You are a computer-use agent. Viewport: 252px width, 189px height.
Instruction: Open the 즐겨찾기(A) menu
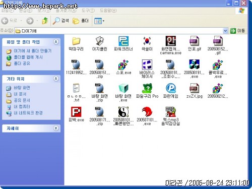click(x=66, y=11)
